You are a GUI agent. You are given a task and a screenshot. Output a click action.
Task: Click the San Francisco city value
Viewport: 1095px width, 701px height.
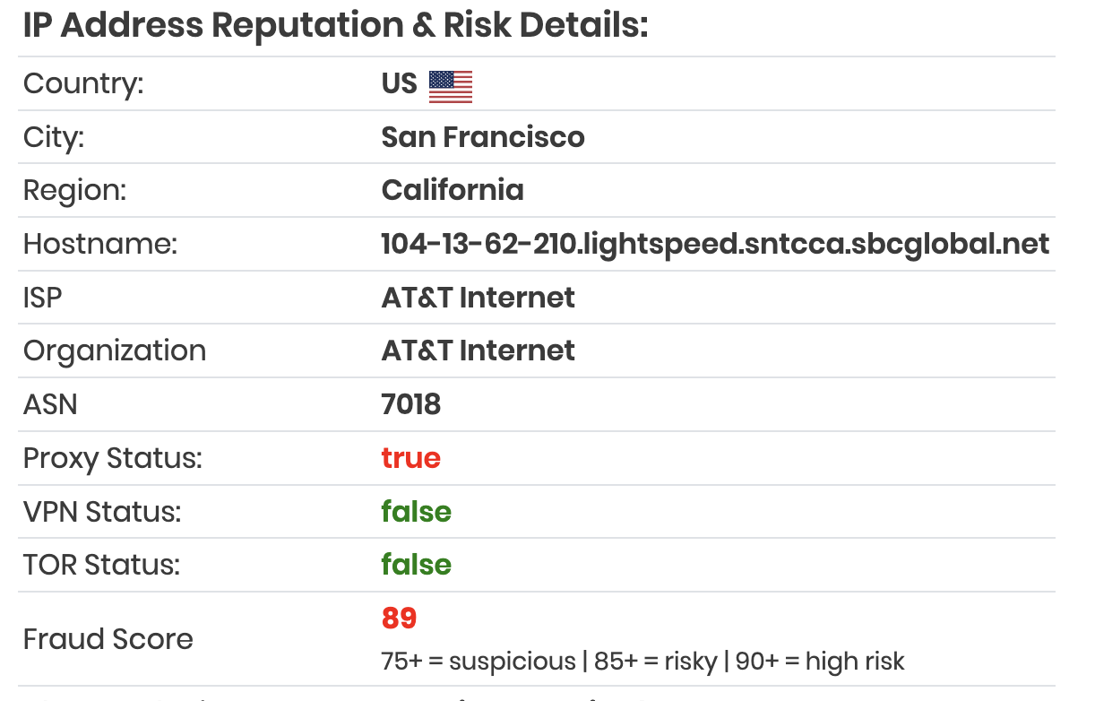(483, 137)
